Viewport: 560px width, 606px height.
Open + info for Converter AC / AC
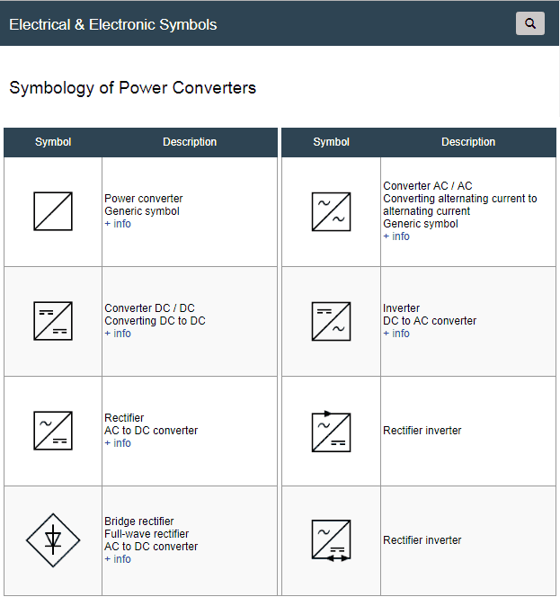[396, 236]
